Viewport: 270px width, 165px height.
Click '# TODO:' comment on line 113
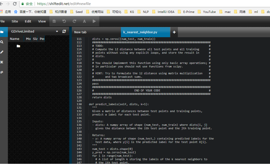(x=98, y=46)
